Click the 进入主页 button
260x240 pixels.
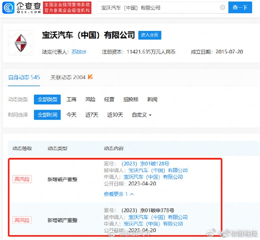point(149,35)
